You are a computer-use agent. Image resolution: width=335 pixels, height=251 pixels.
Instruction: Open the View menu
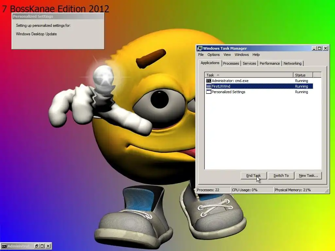(x=227, y=55)
